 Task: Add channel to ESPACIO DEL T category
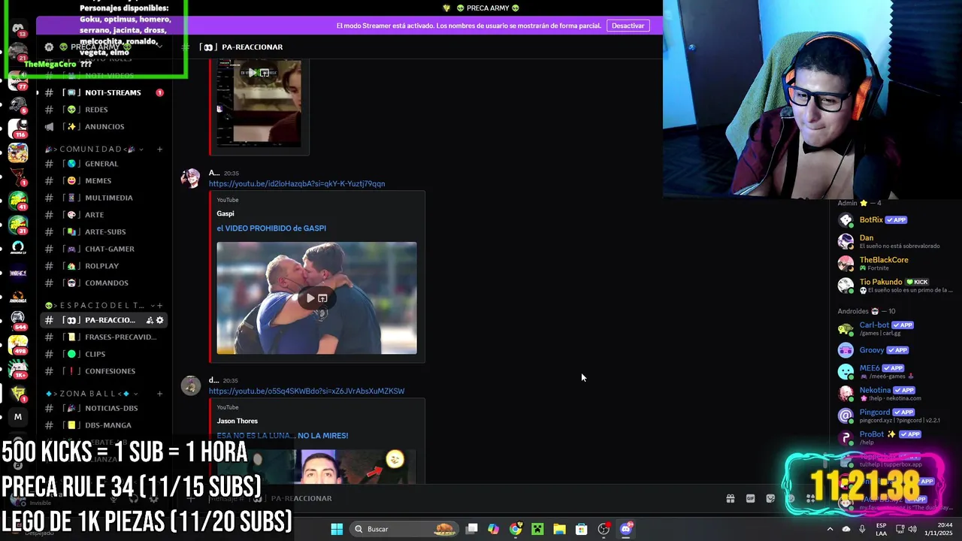click(x=159, y=306)
